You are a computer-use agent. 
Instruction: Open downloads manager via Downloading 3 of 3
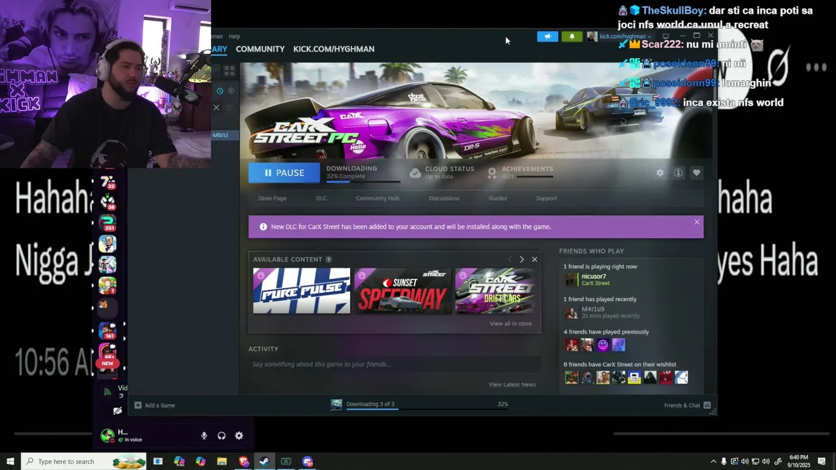tap(370, 405)
